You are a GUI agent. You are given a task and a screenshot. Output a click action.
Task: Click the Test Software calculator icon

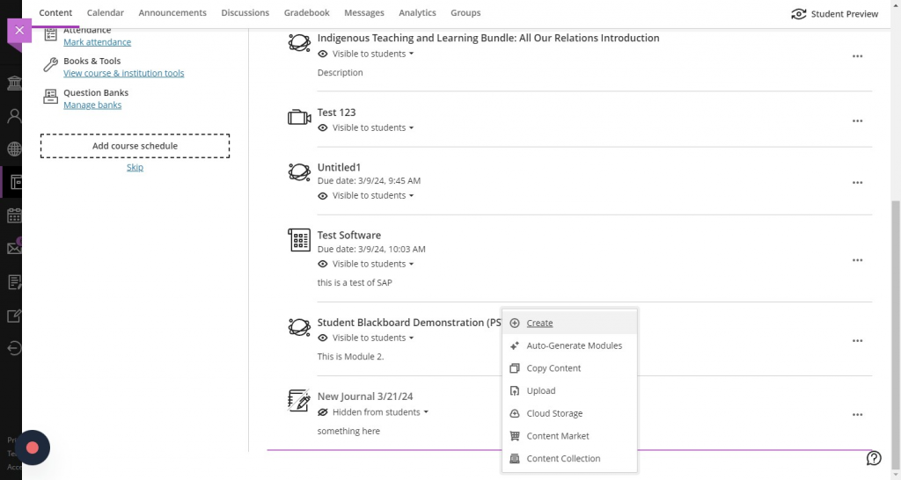coord(299,240)
